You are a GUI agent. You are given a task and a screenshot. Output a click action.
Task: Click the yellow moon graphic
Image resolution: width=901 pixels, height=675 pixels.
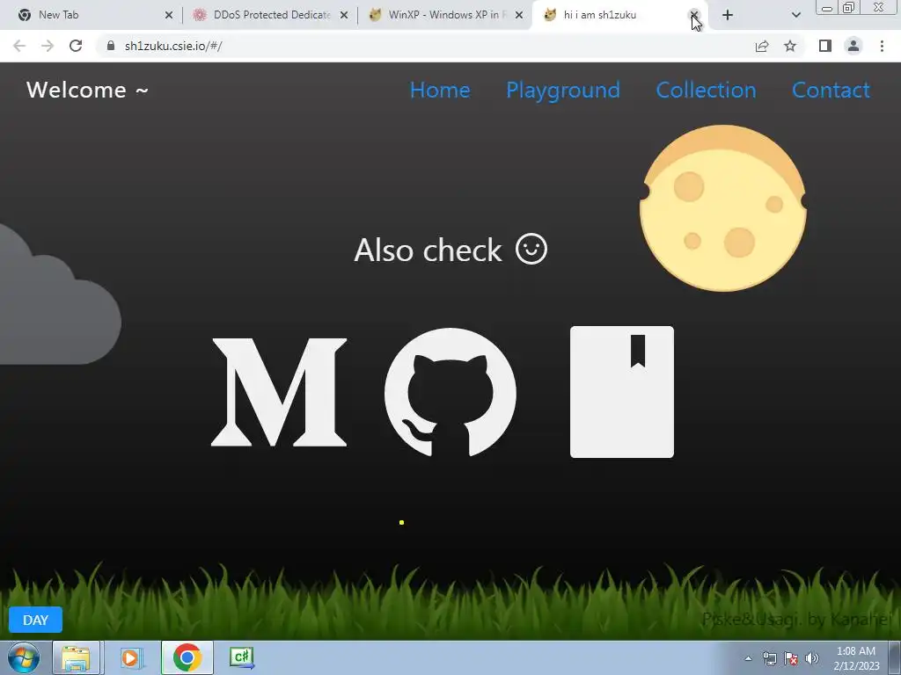point(723,207)
